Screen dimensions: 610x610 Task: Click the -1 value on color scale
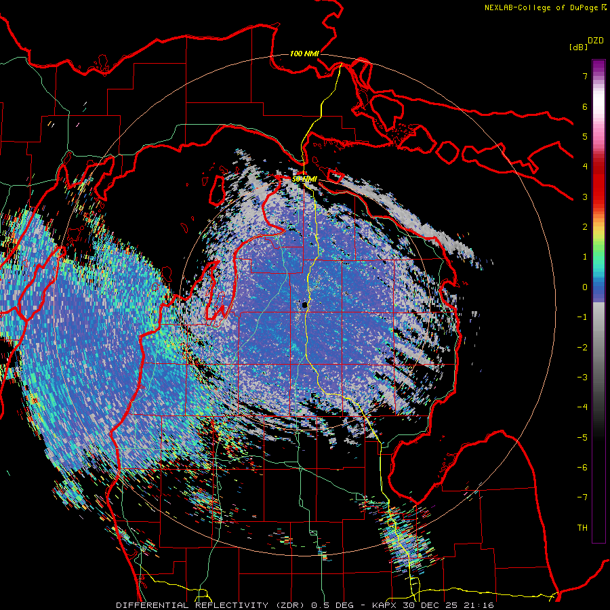point(582,317)
